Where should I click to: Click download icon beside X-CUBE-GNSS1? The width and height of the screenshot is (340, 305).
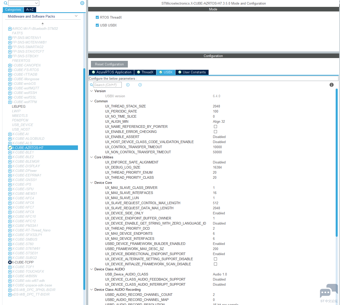pyautogui.click(x=10, y=180)
